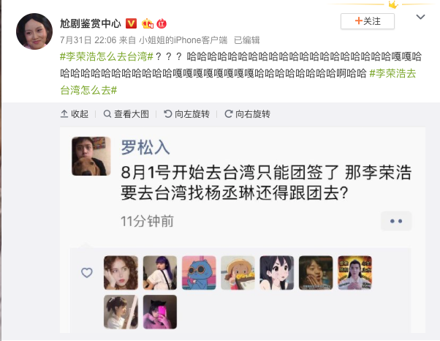Toggle the heart like icon
This screenshot has width=440, height=341.
tap(87, 272)
